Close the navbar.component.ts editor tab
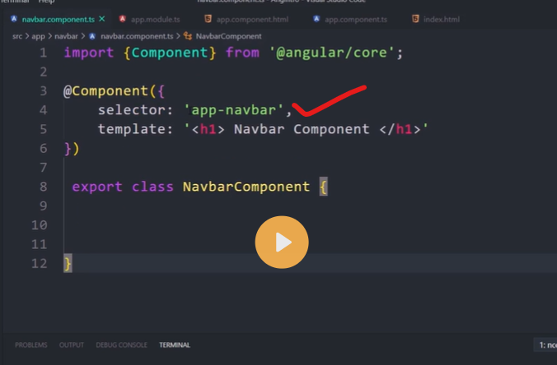The image size is (557, 365). point(101,18)
